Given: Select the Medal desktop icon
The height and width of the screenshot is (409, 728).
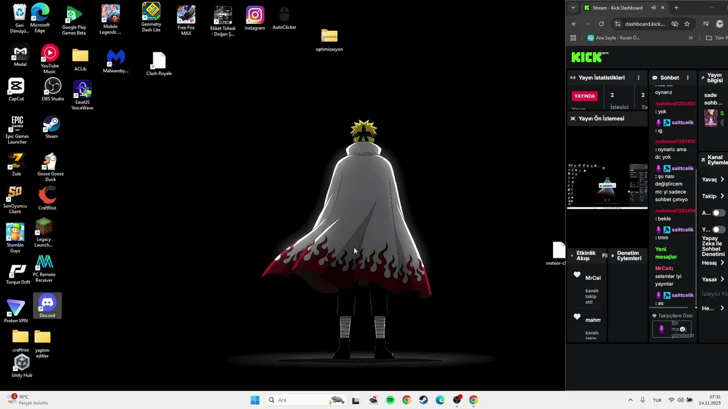Looking at the screenshot, I should tap(20, 56).
